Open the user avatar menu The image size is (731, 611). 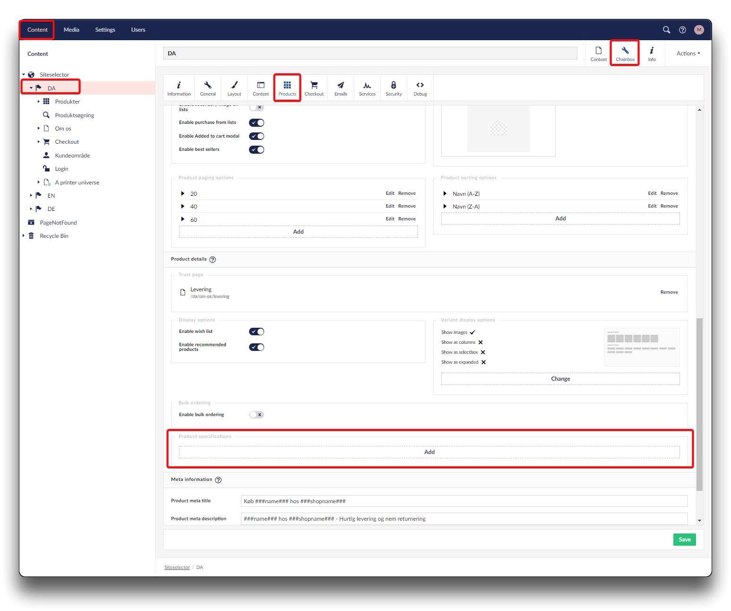point(699,30)
